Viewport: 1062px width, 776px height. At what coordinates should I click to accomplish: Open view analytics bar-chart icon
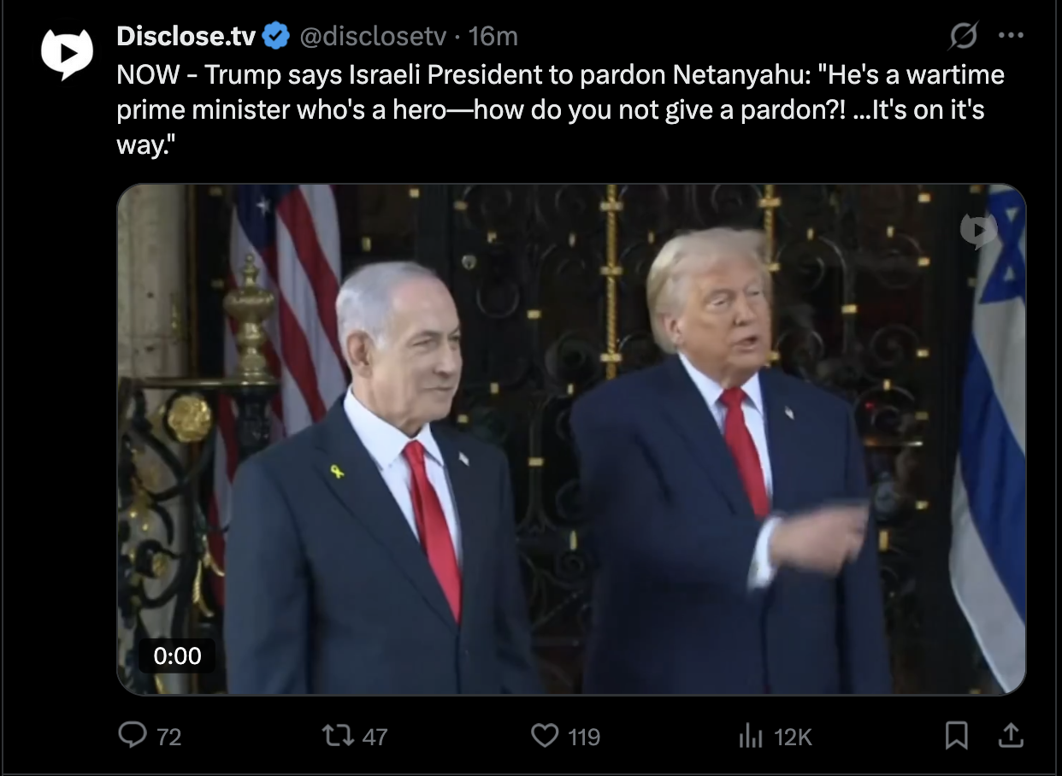point(750,736)
